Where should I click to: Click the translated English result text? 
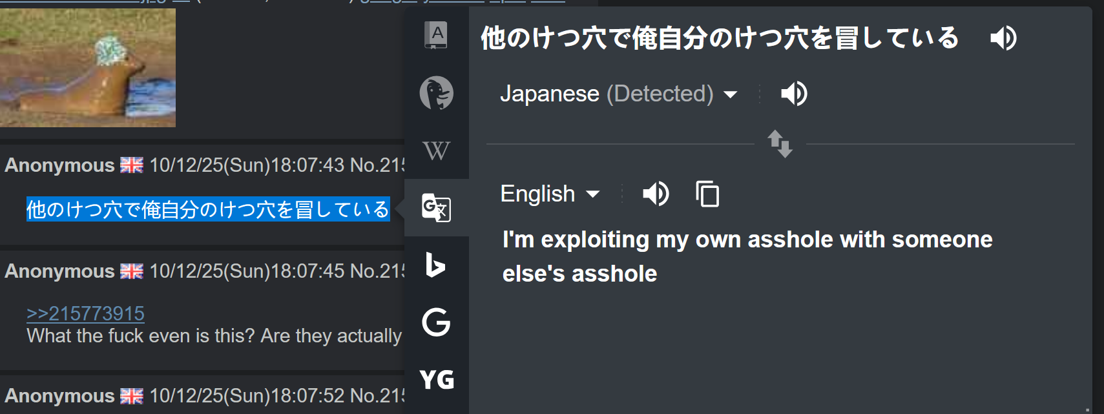[x=747, y=256]
